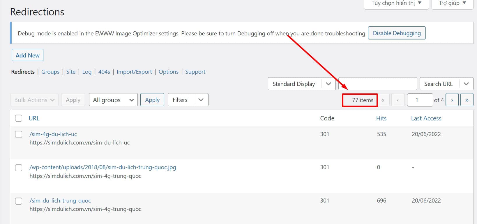Open the 404s tab

point(104,72)
